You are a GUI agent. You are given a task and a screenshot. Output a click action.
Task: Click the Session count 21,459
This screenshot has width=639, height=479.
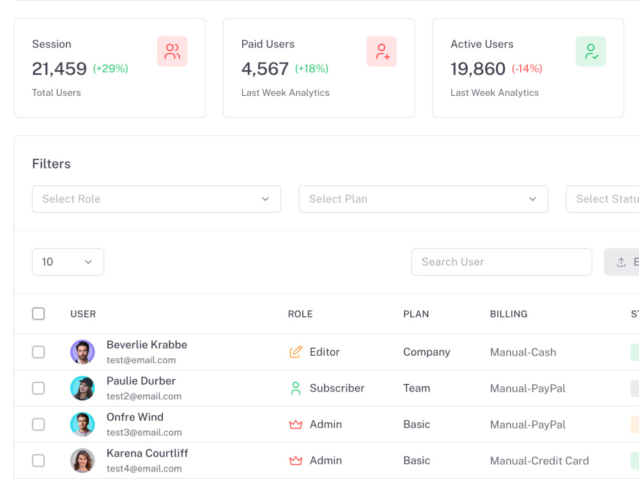59,69
